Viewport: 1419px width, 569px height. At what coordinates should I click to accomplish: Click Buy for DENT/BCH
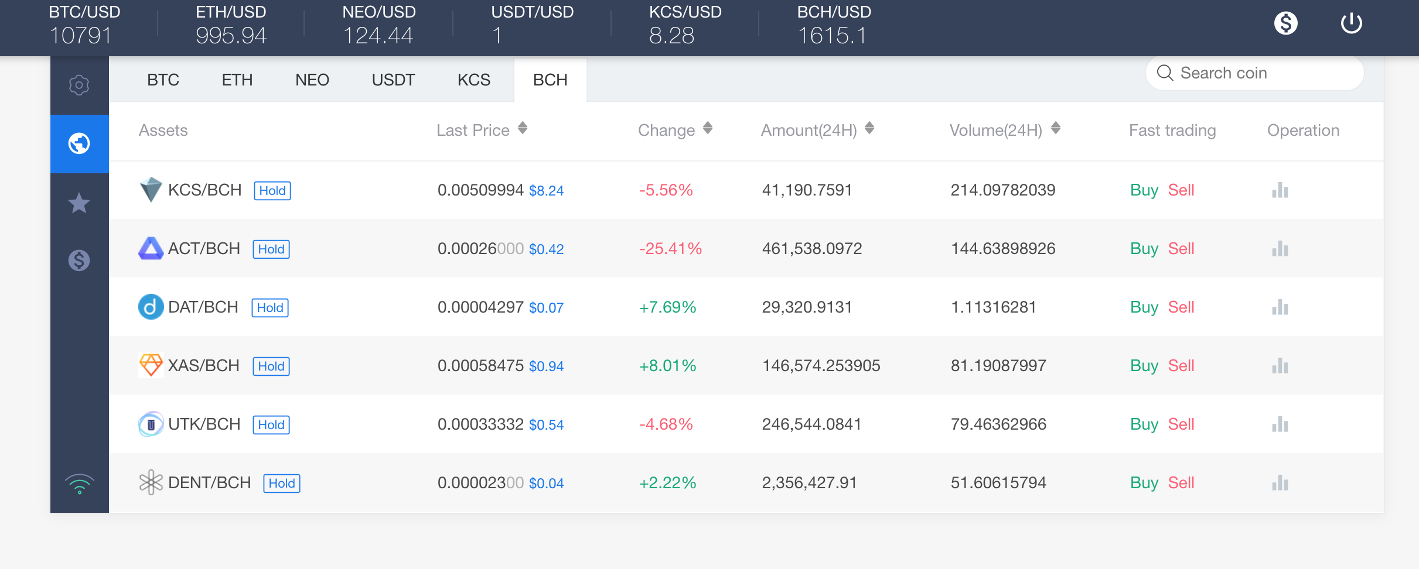click(1144, 483)
